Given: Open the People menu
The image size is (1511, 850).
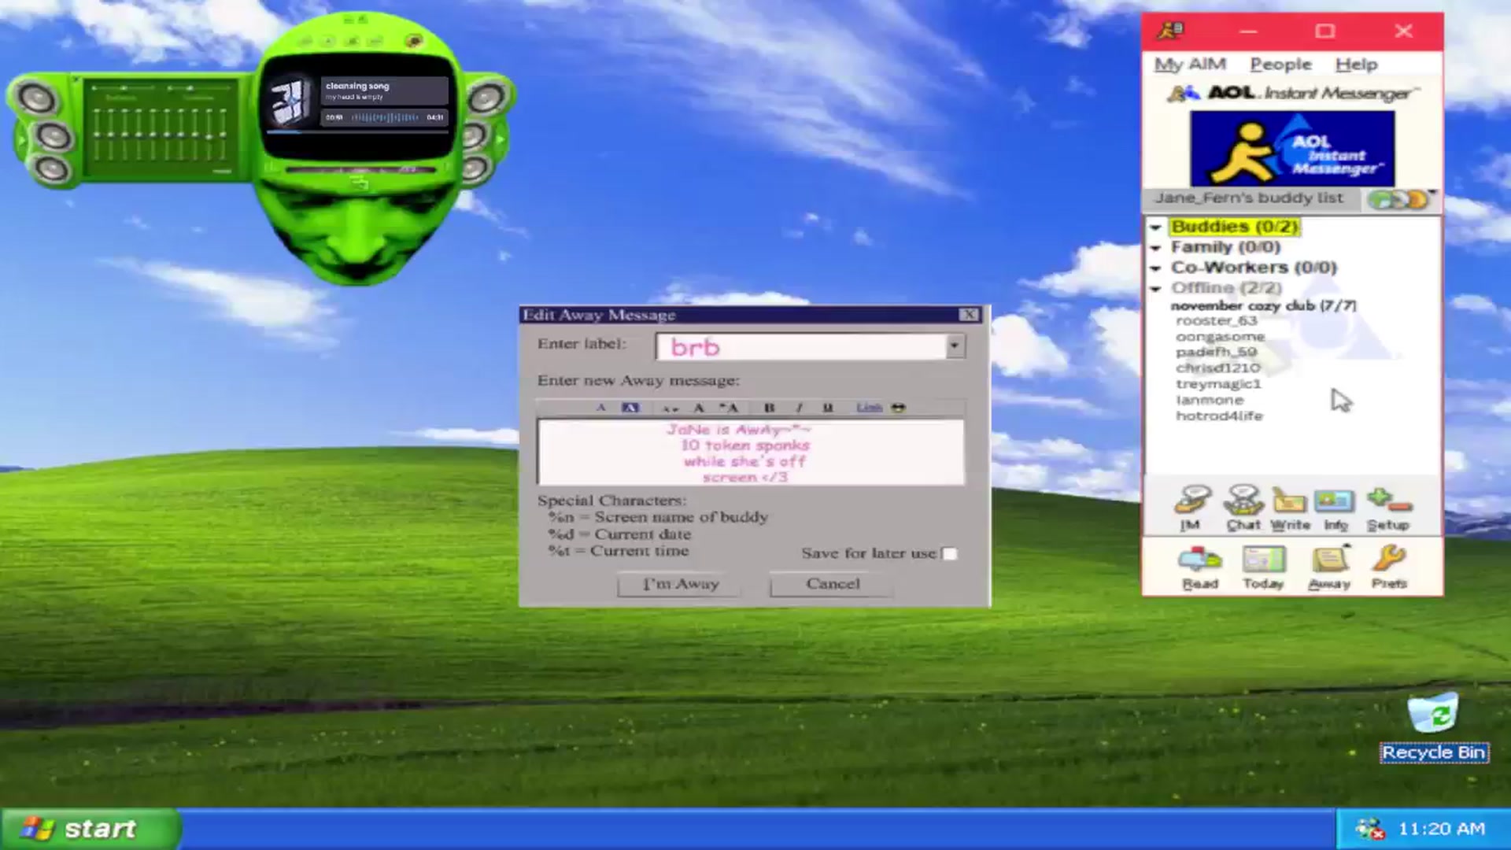Looking at the screenshot, I should [1280, 65].
